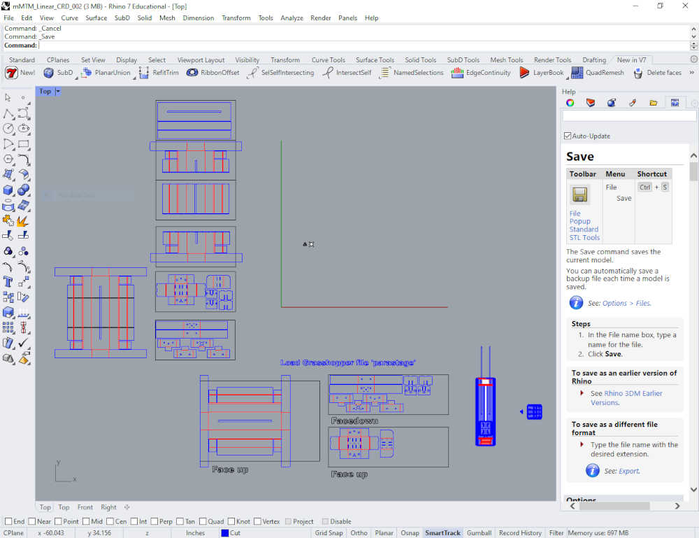Click the orange explode tool
Screen dimensions: 699x538
point(24,220)
